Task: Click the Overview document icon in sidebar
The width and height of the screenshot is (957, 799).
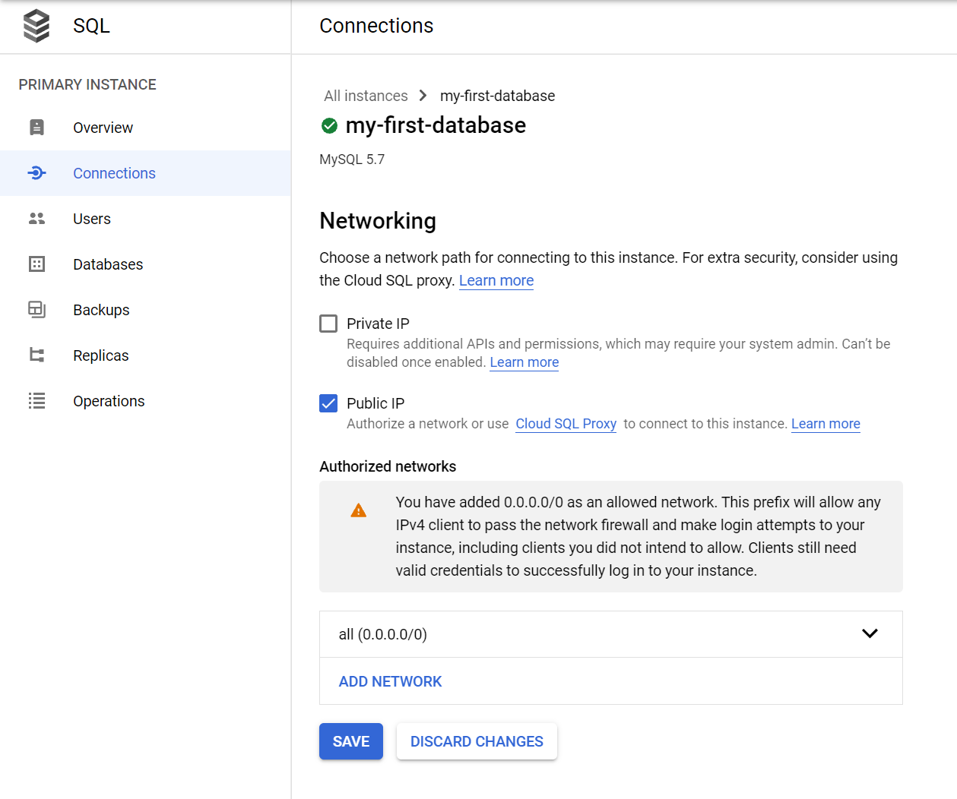Action: (x=36, y=128)
